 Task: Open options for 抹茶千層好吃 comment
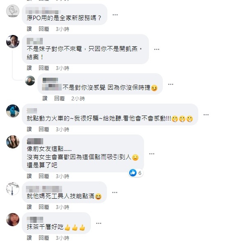coord(98,223)
